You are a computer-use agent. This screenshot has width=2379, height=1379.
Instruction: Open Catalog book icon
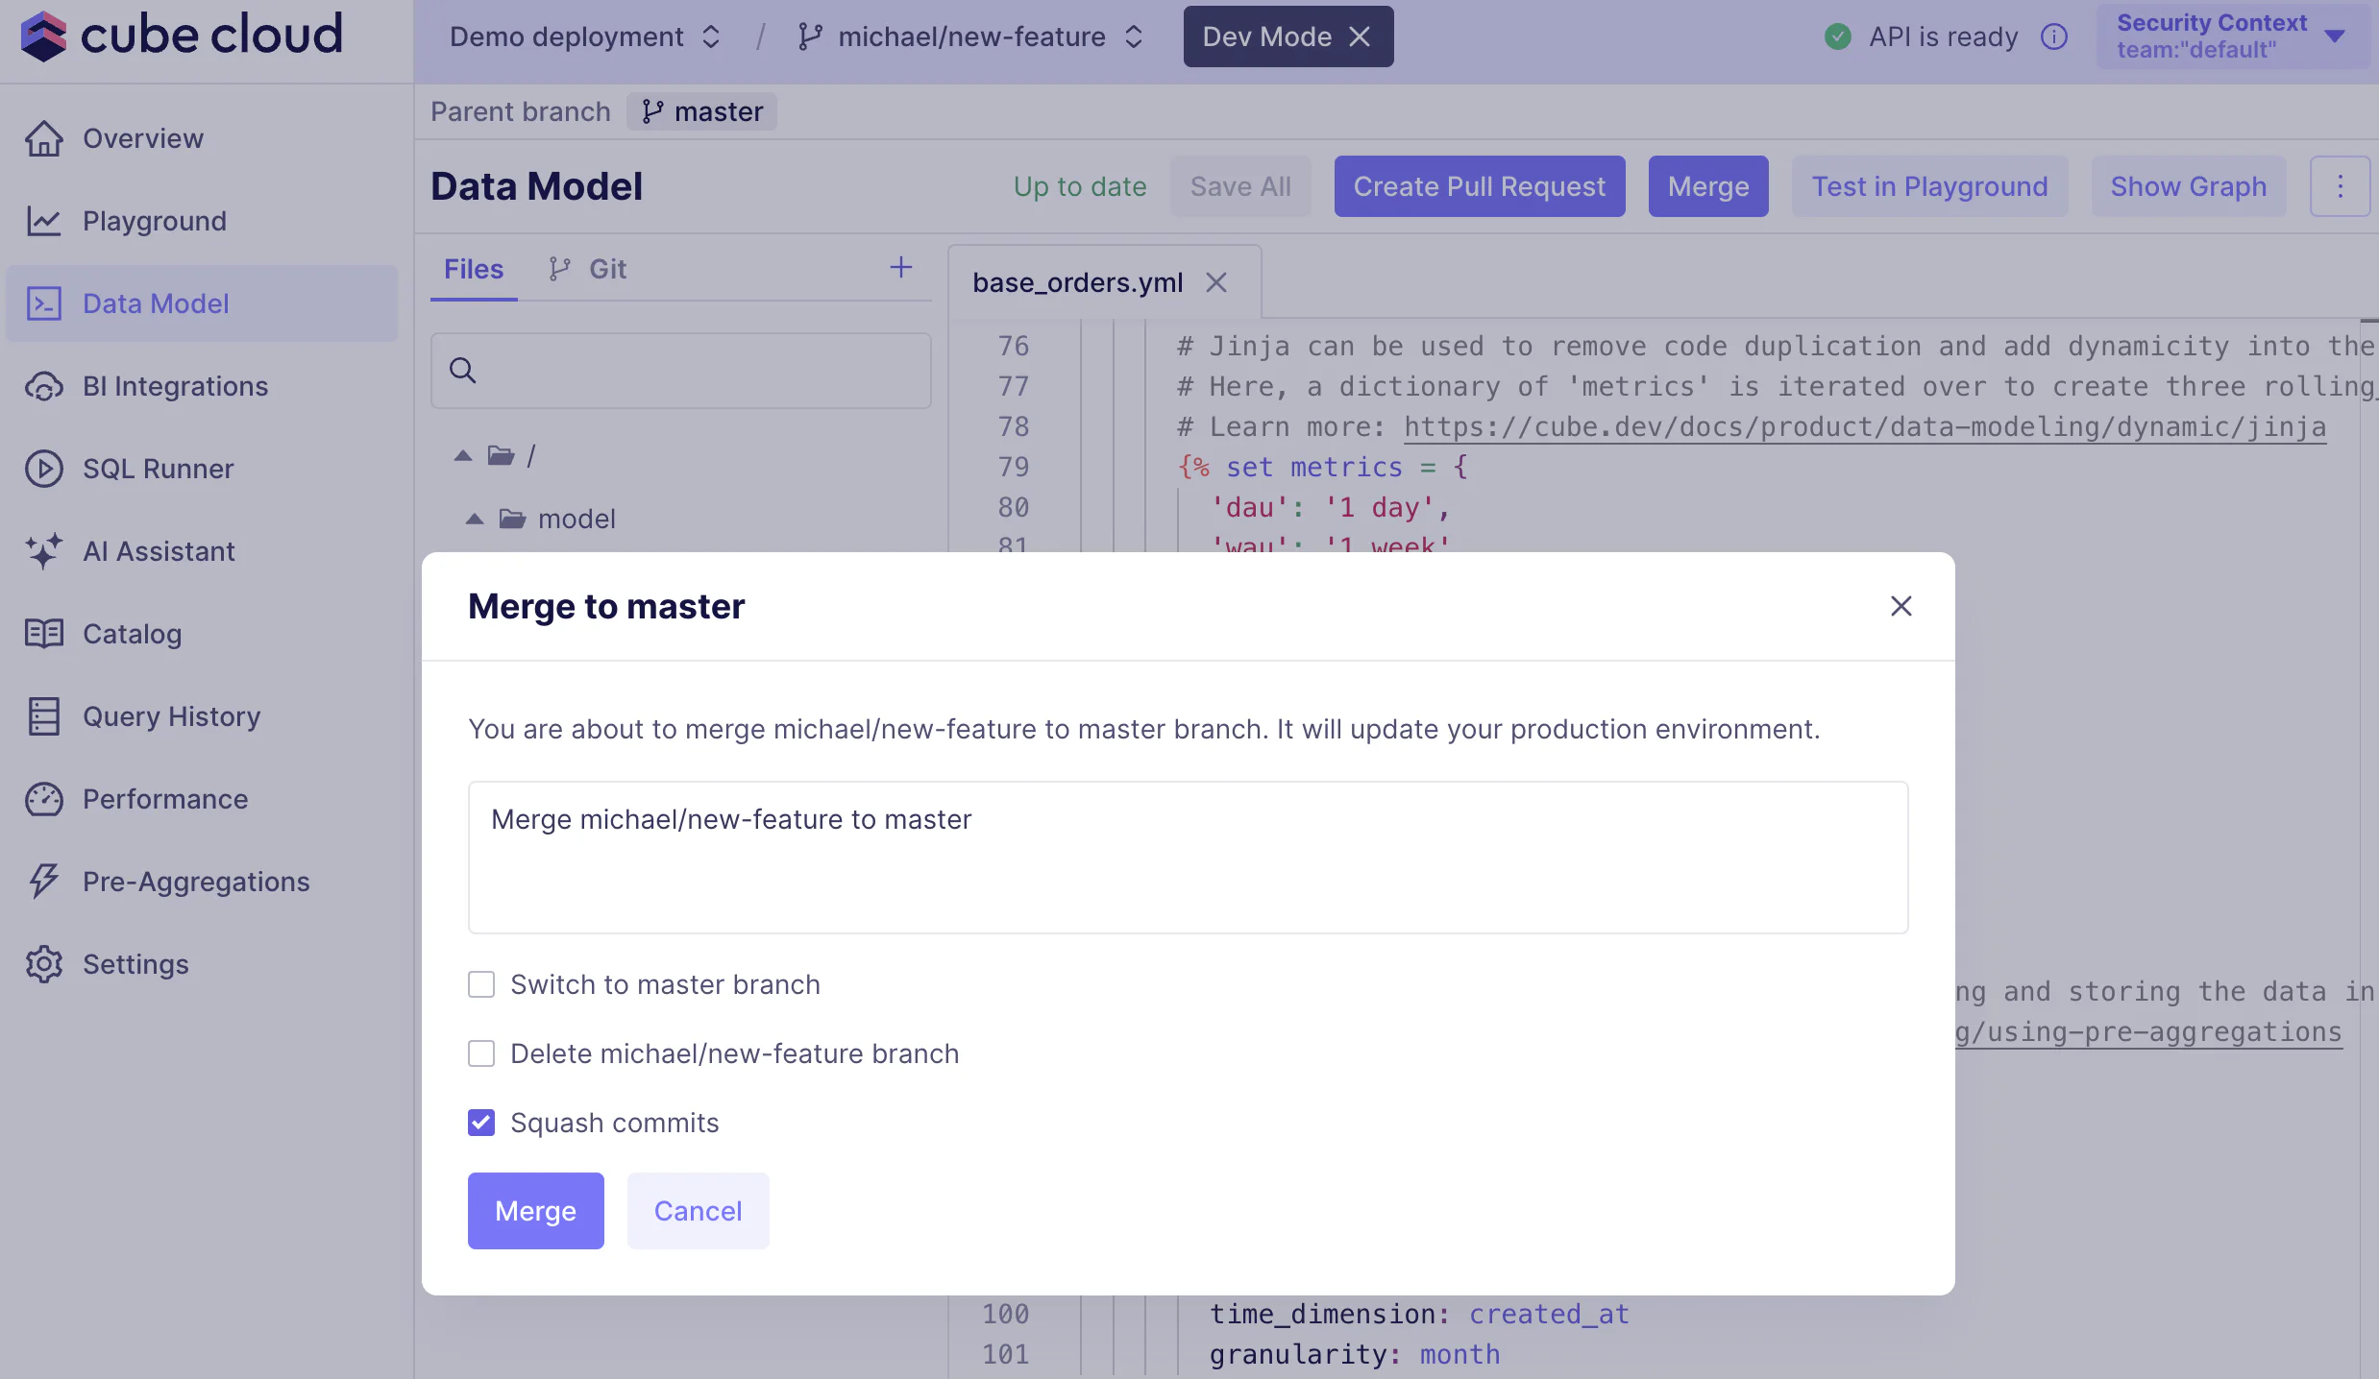click(44, 634)
